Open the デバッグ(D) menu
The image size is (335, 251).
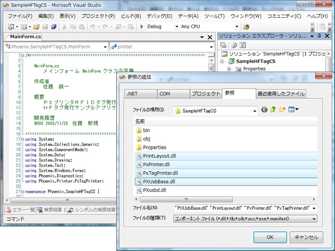coord(159,16)
